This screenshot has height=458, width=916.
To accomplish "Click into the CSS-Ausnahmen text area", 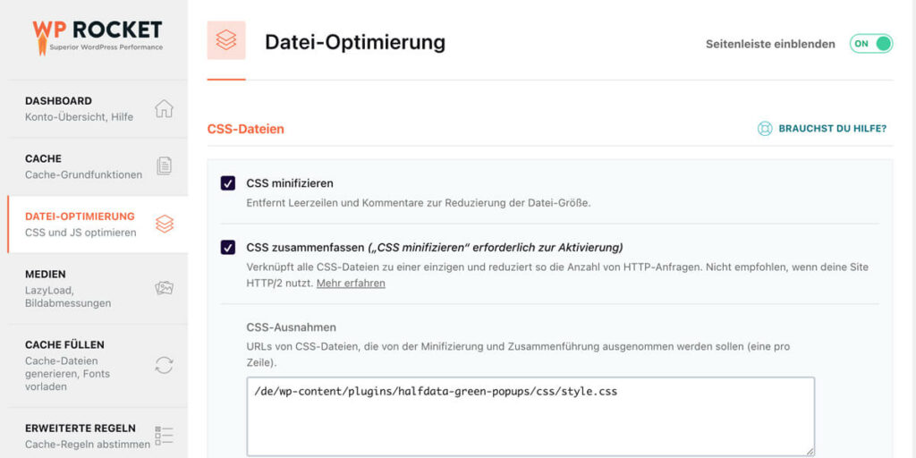I will pos(530,417).
